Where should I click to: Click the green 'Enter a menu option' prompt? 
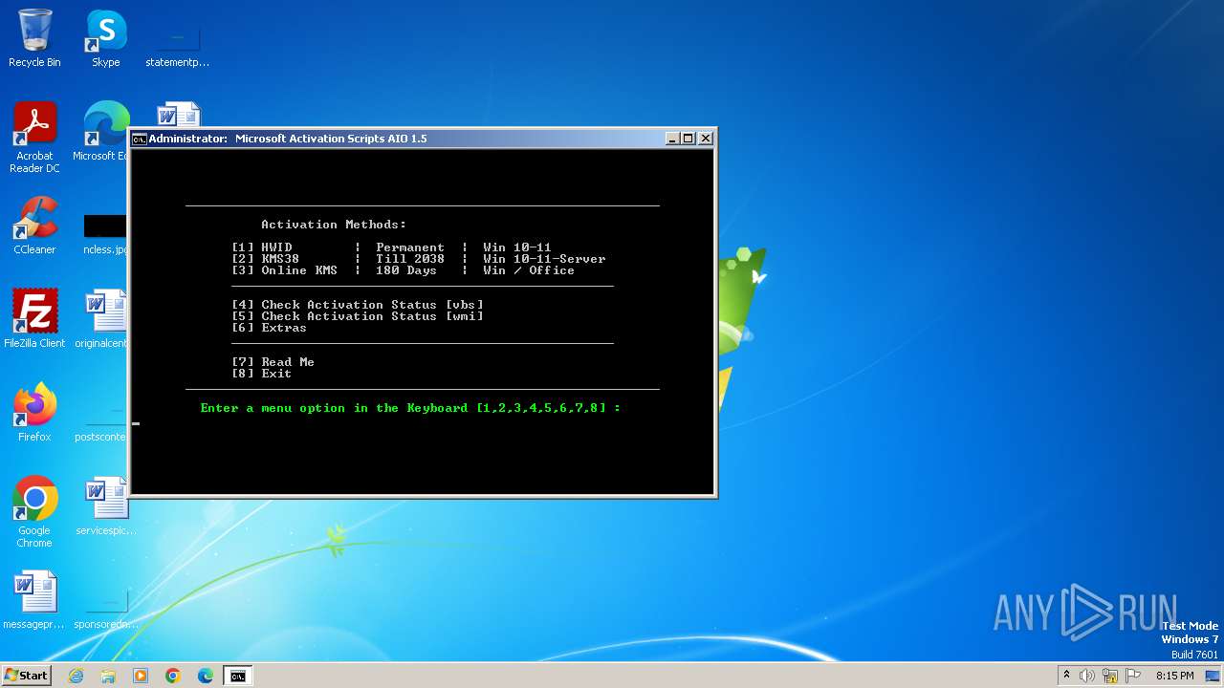(411, 408)
